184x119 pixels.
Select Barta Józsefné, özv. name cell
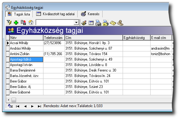coord(26,76)
